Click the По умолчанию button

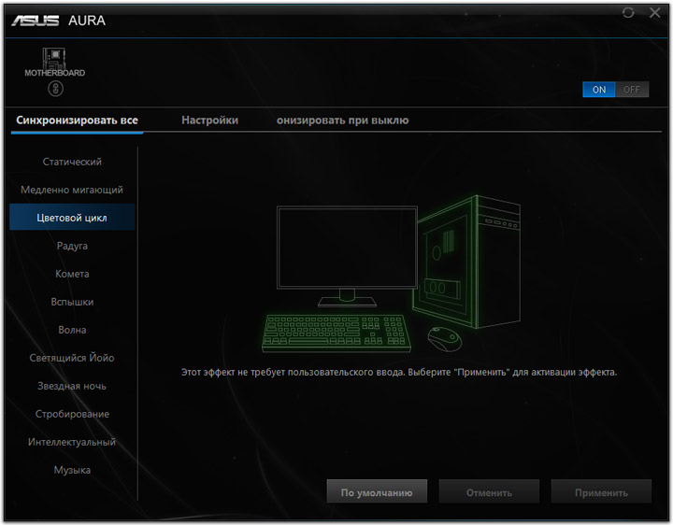tap(377, 491)
